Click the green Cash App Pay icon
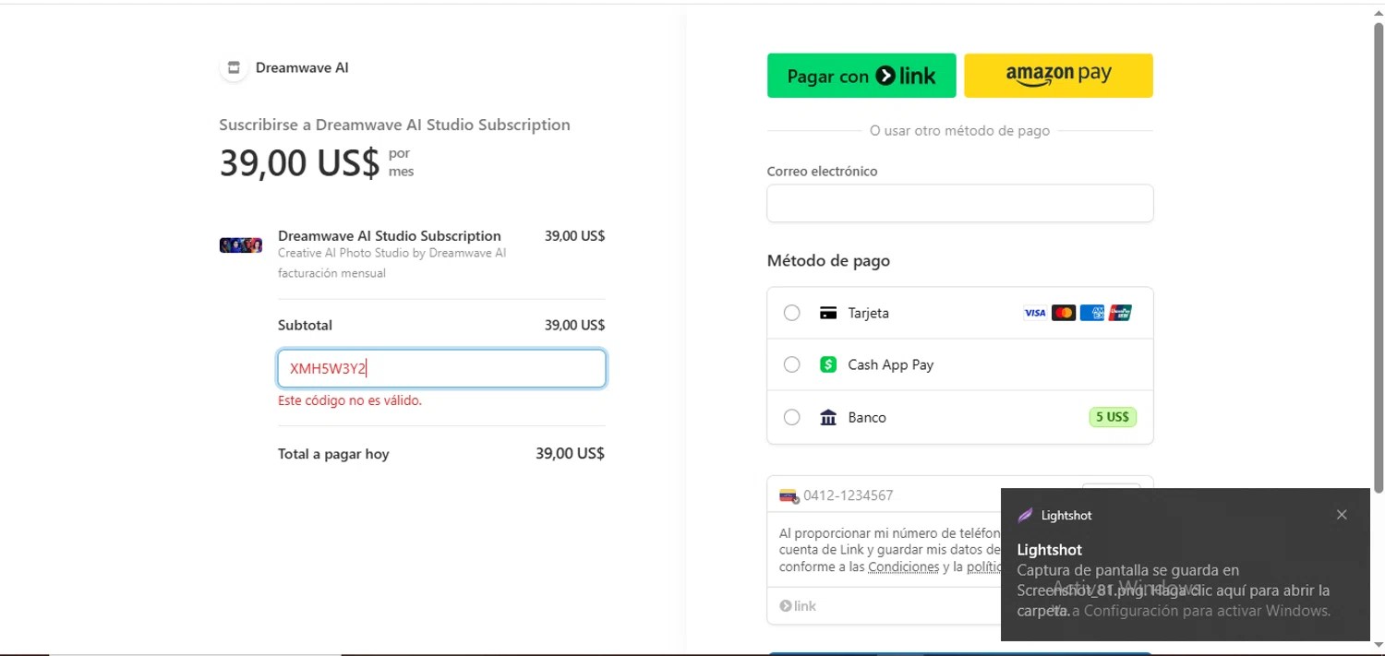This screenshot has width=1385, height=656. (828, 364)
